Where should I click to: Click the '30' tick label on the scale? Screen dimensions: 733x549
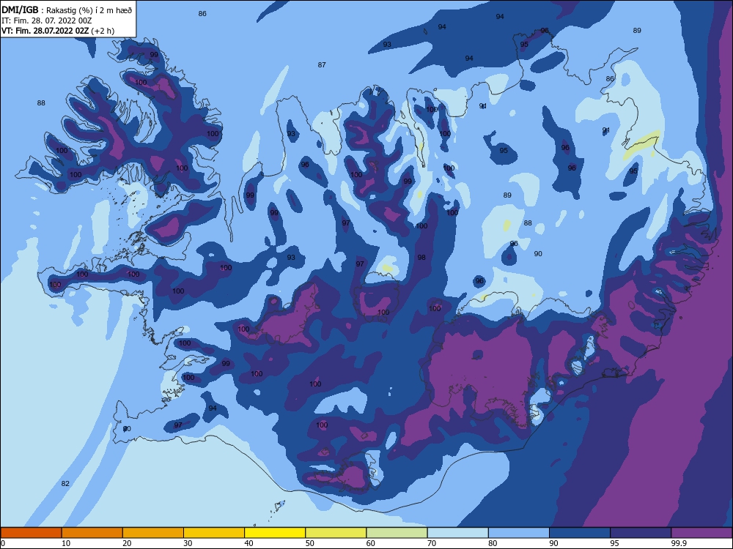[x=188, y=543]
